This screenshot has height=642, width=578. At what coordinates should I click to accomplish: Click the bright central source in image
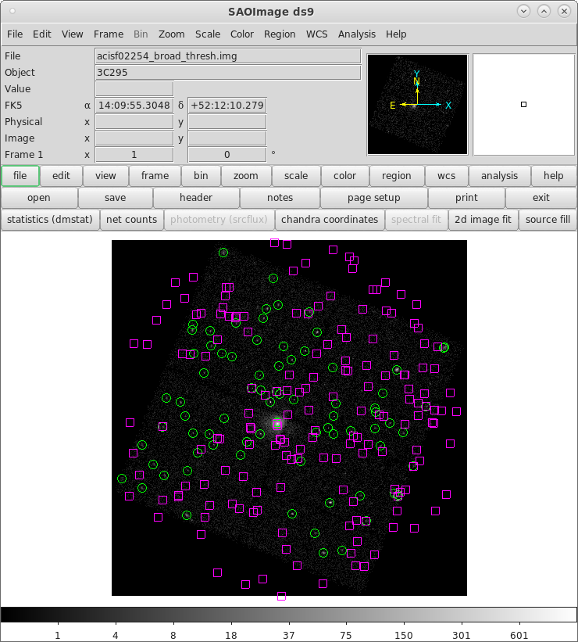click(277, 424)
